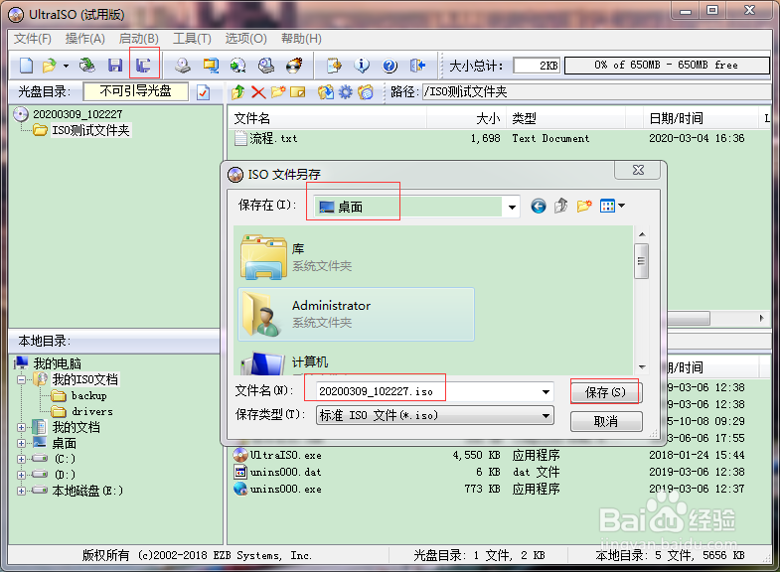Click the Exit toolbar icon
The image size is (780, 572).
417,66
